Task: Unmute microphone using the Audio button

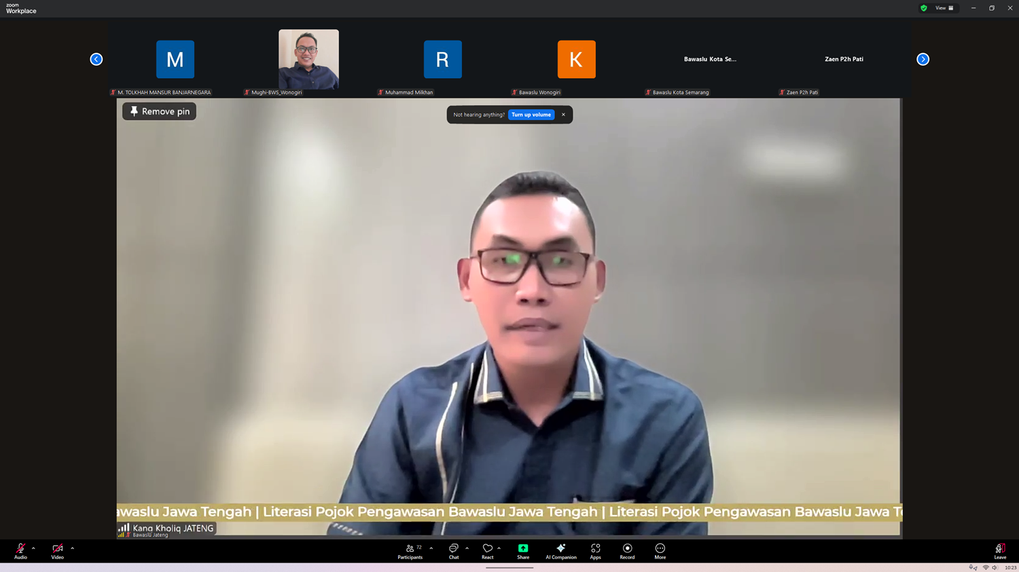Action: click(20, 551)
